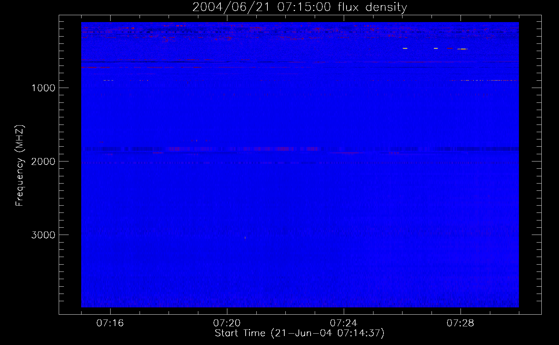Image resolution: width=559 pixels, height=345 pixels.
Task: Click the 07:24 time tick label
Action: tap(344, 323)
